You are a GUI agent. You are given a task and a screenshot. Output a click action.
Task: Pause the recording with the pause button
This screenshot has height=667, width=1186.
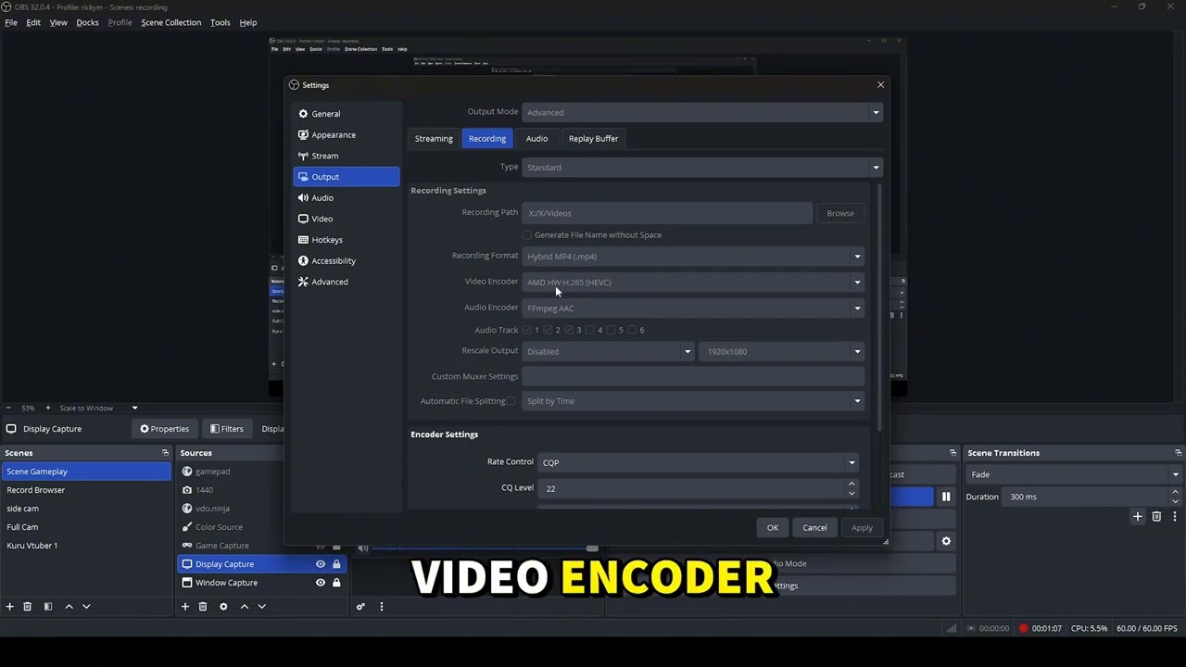click(946, 497)
